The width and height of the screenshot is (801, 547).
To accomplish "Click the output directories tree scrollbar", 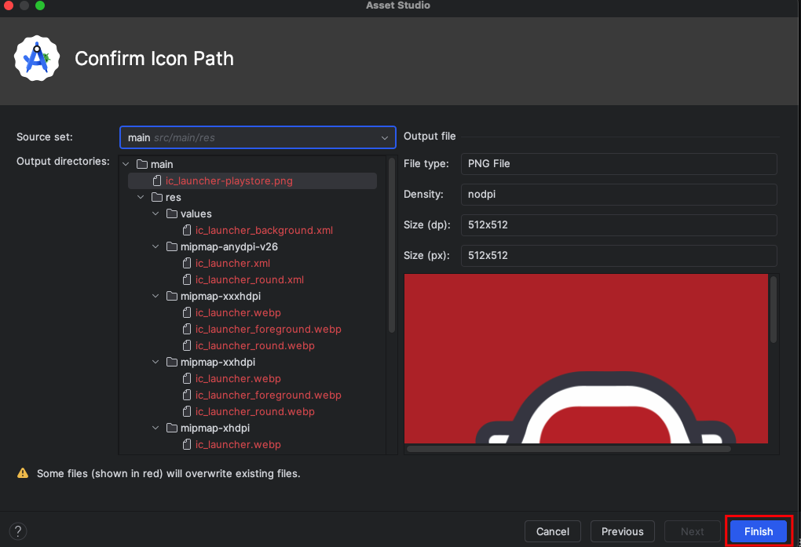I will point(392,245).
